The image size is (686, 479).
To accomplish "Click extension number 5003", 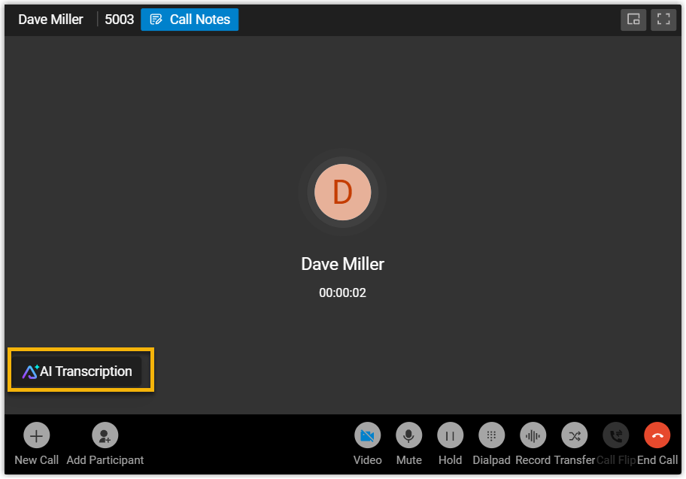I will pos(119,20).
